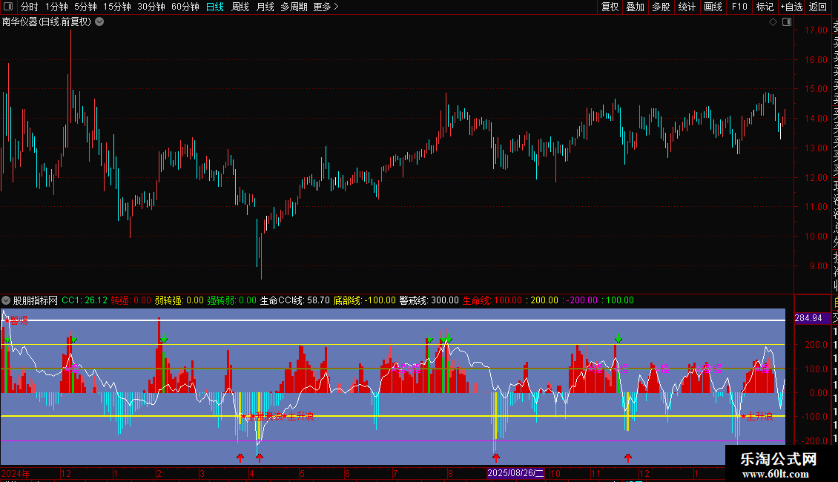The height and width of the screenshot is (482, 838).
Task: Open the 复权 adjustment option
Action: tap(610, 7)
